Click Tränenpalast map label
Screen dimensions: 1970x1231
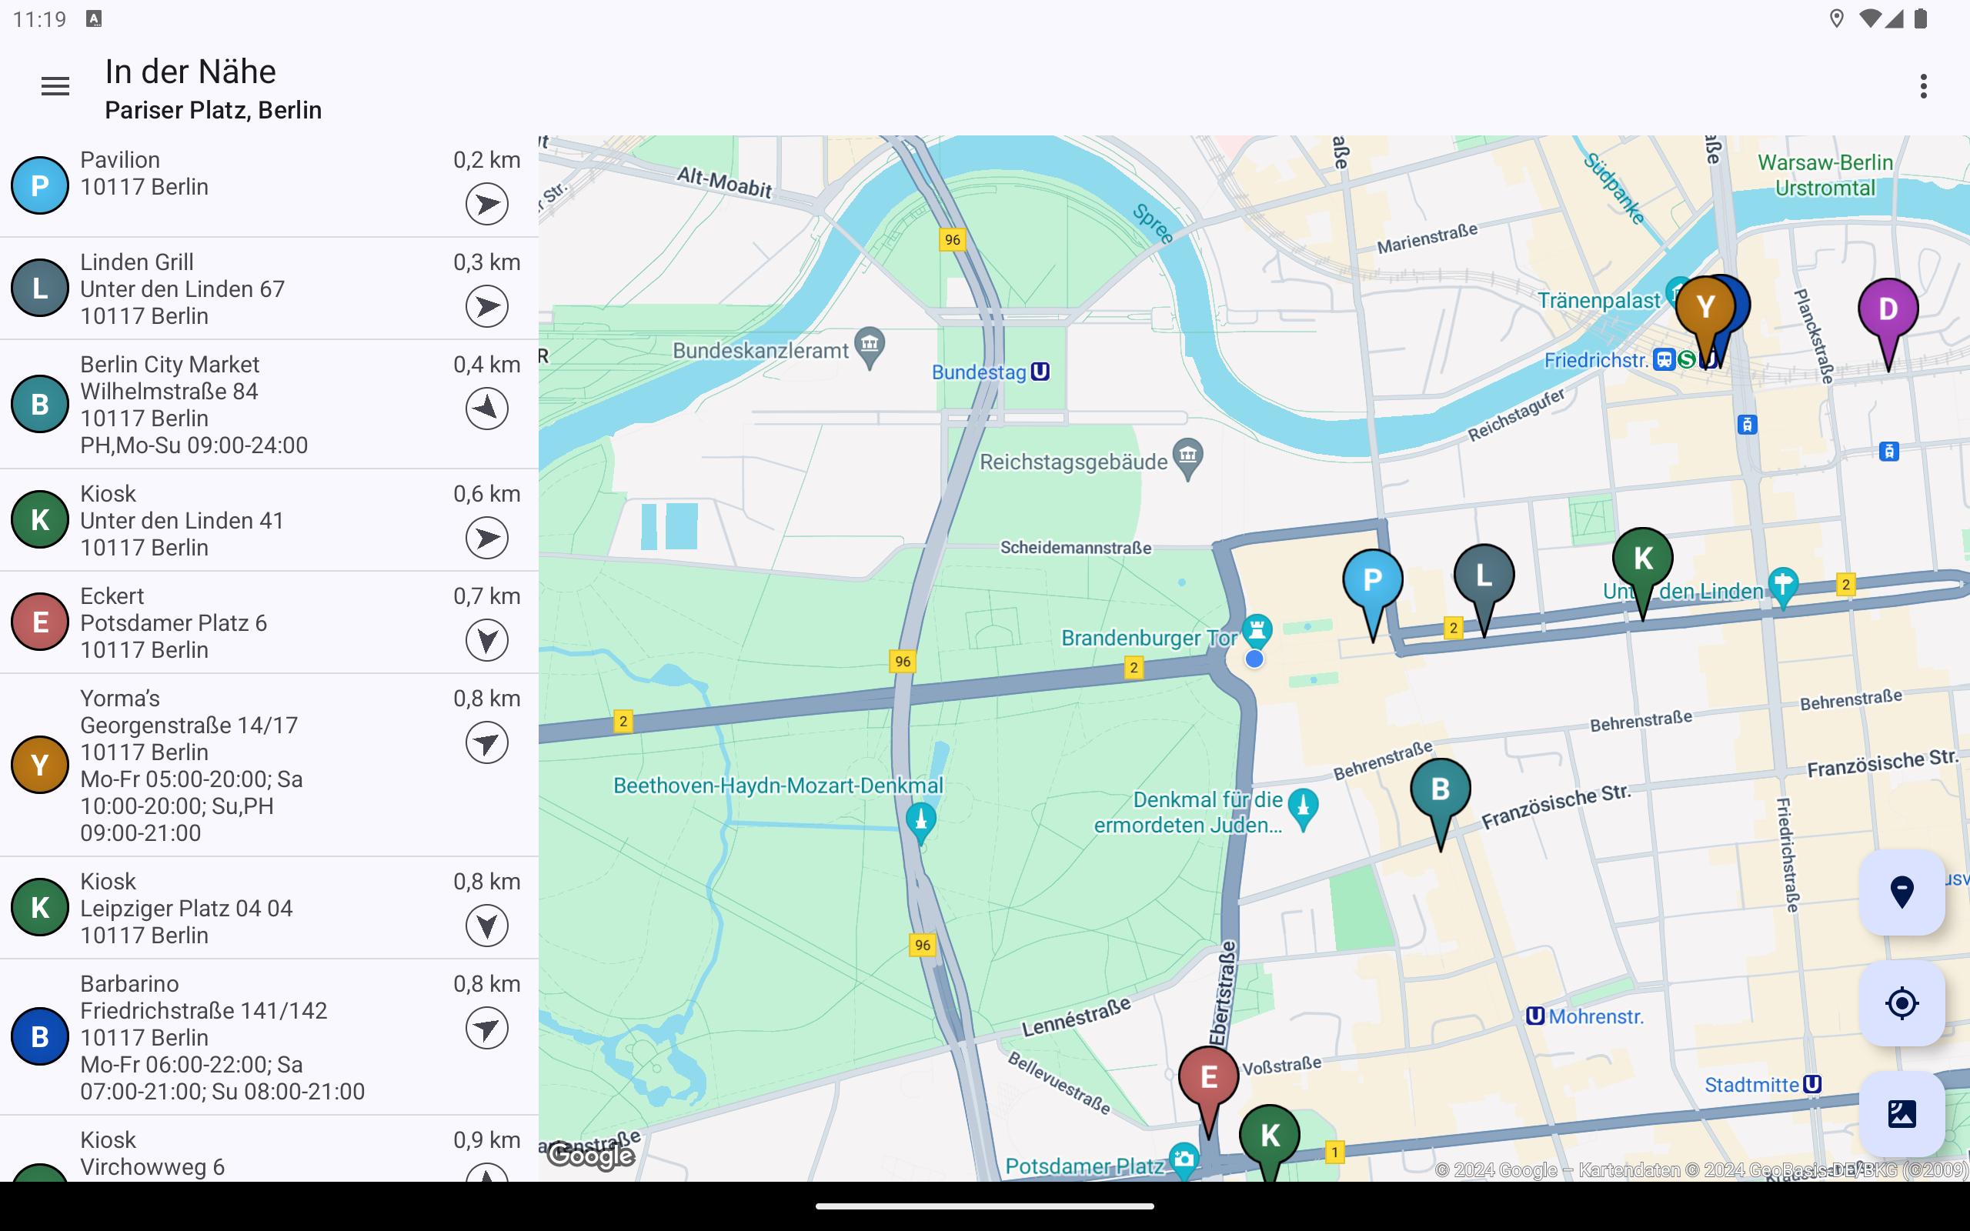(x=1598, y=300)
